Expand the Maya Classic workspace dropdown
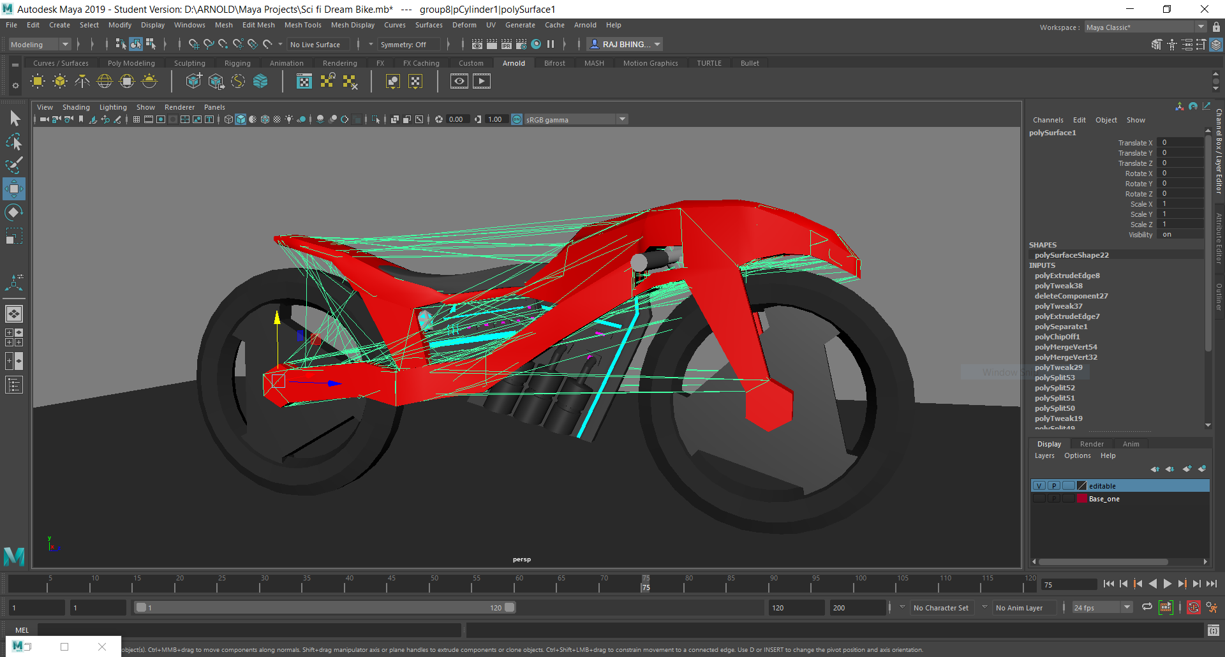Image resolution: width=1225 pixels, height=657 pixels. tap(1145, 27)
